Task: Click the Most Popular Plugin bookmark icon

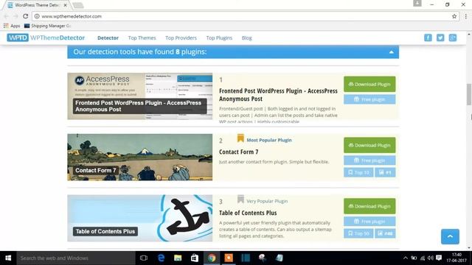Action: coord(240,138)
